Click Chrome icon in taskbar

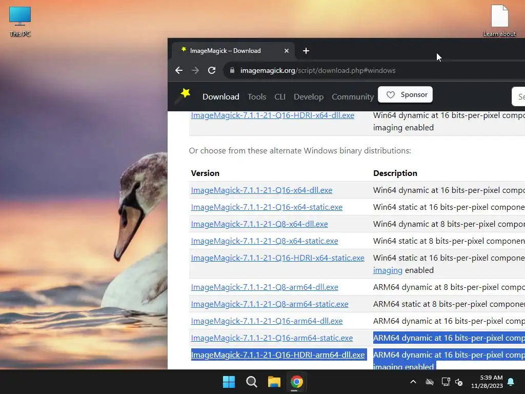[x=297, y=382]
